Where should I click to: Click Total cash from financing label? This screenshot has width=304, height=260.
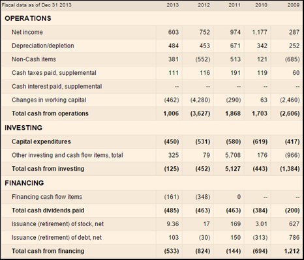(48, 251)
